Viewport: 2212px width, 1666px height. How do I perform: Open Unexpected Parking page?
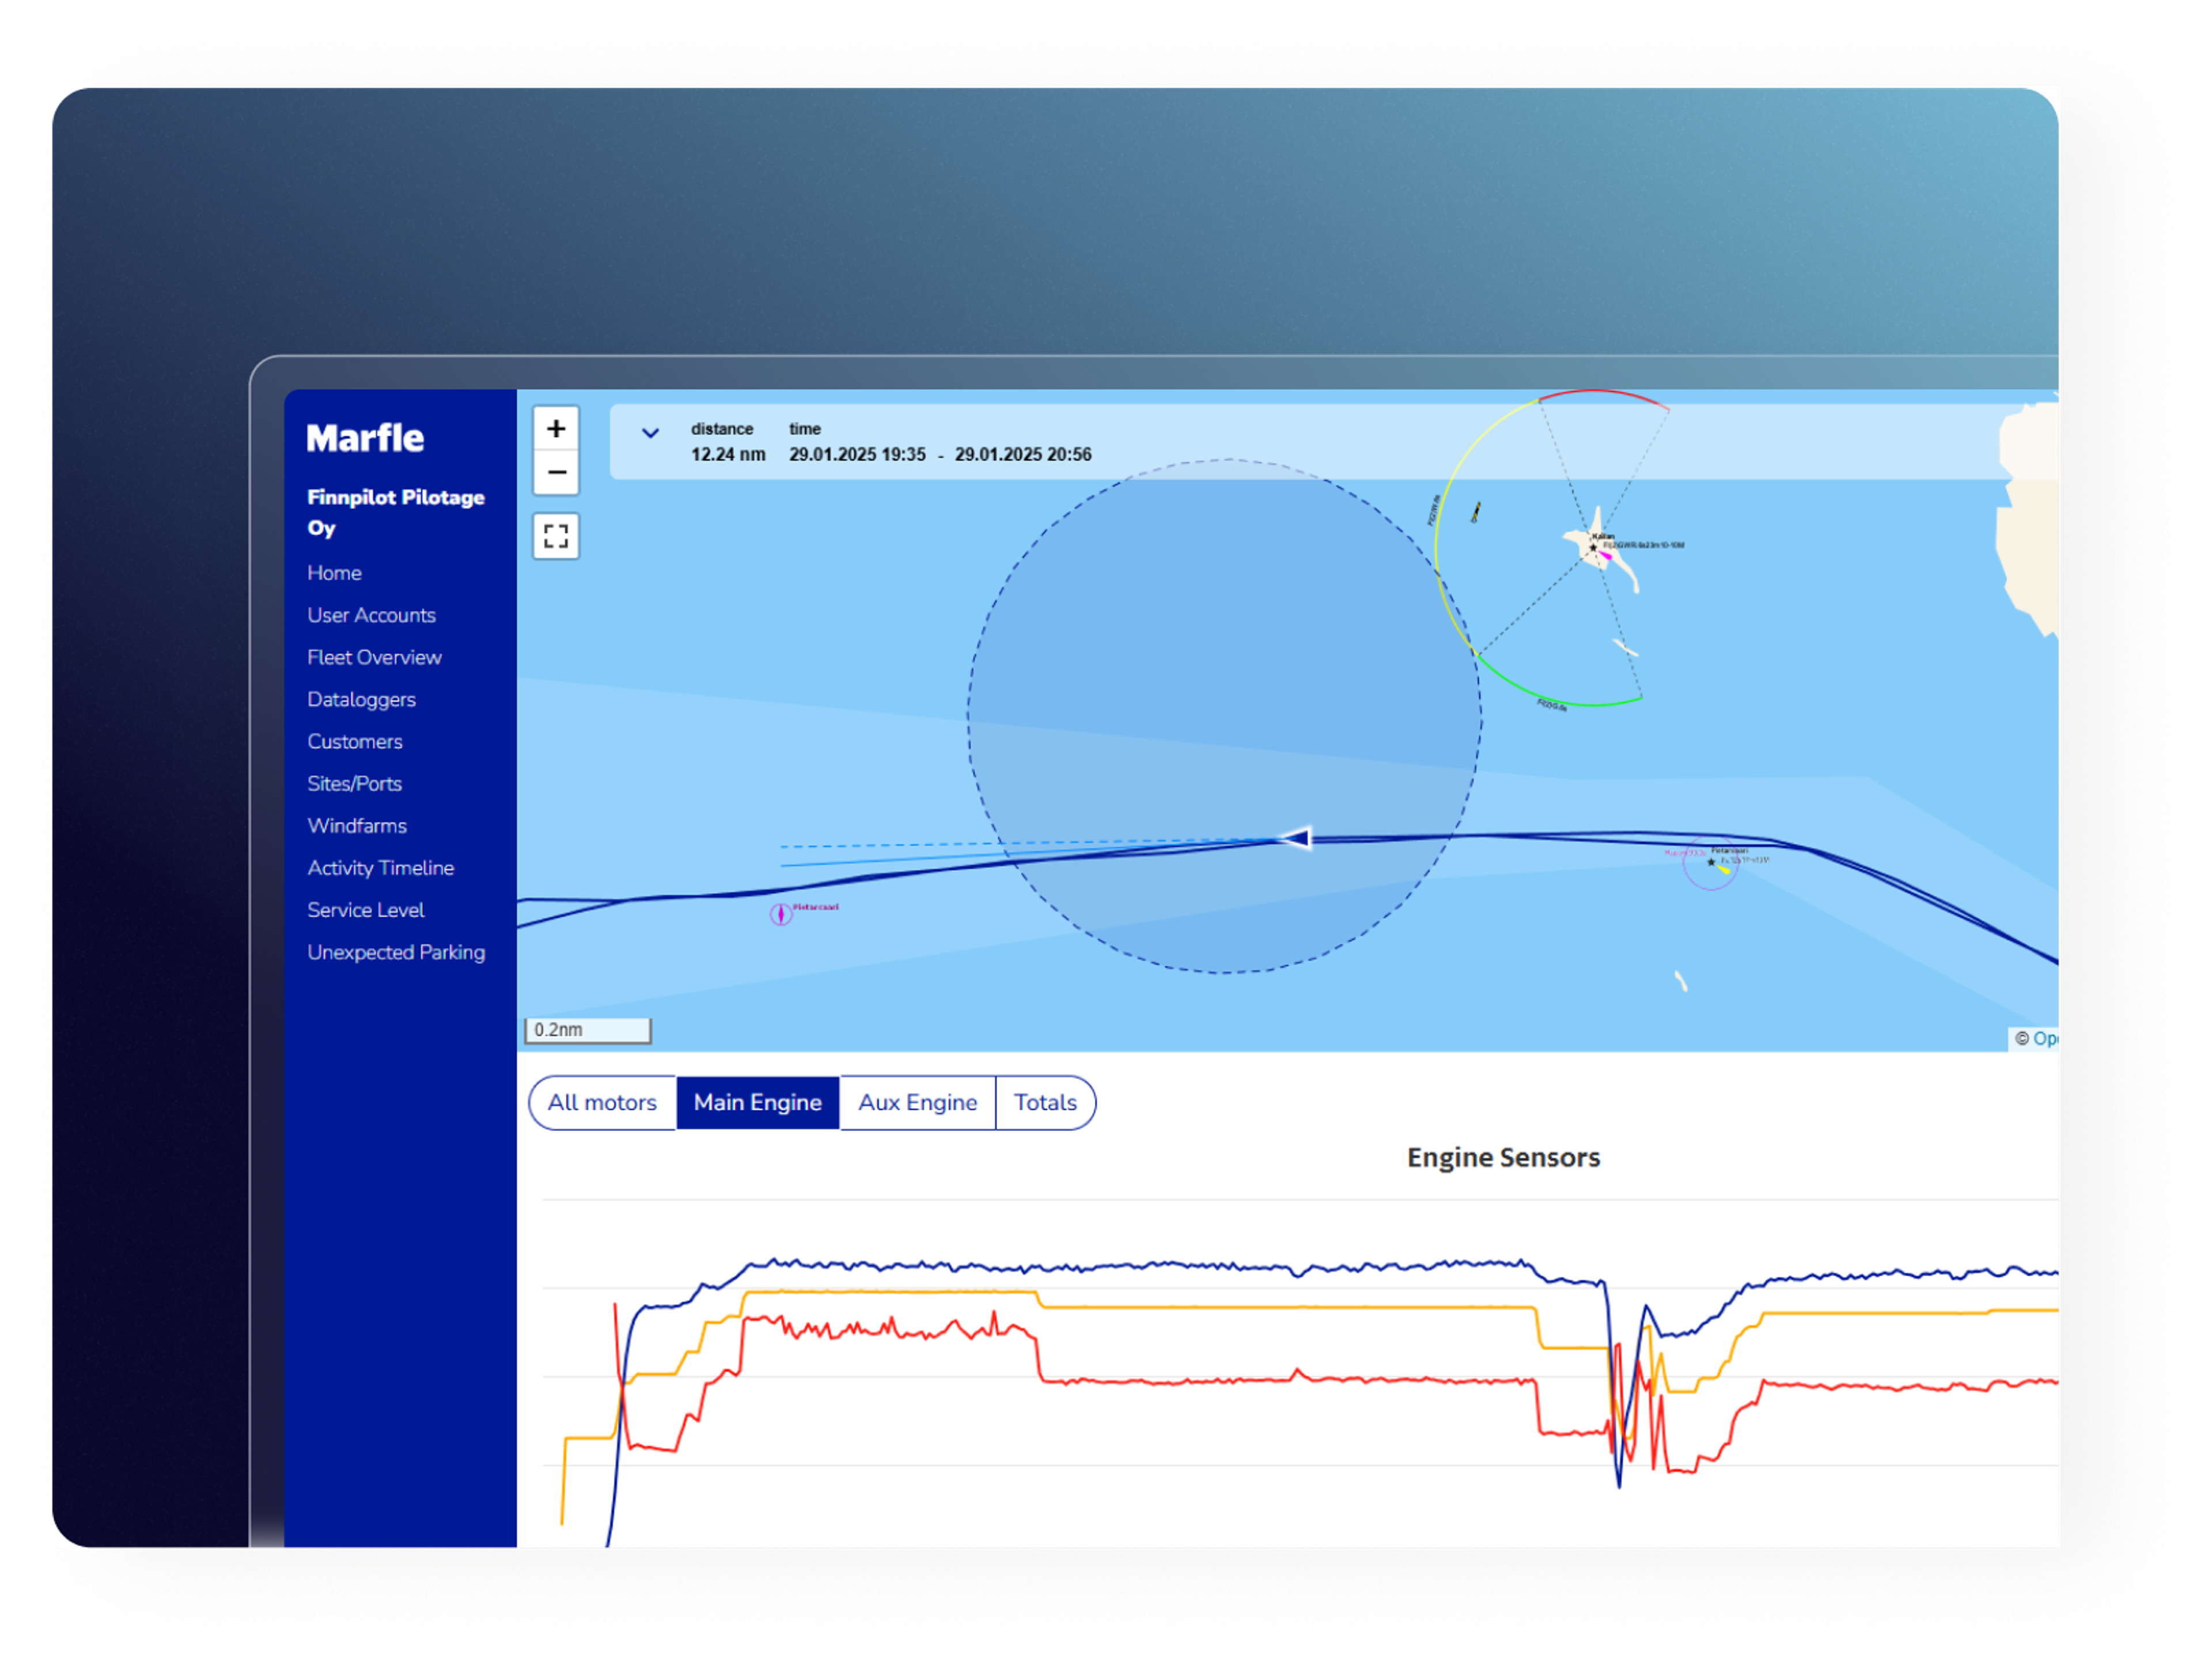396,952
